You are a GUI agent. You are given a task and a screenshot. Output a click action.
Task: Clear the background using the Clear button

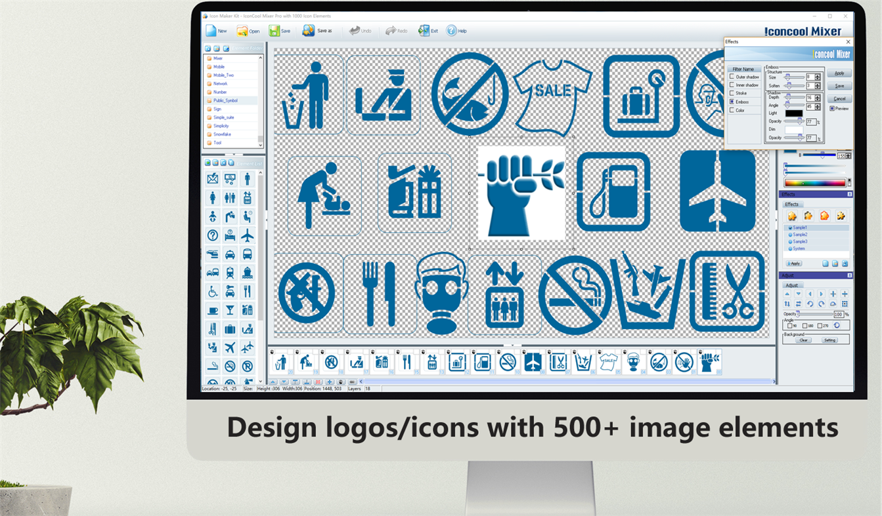[804, 339]
